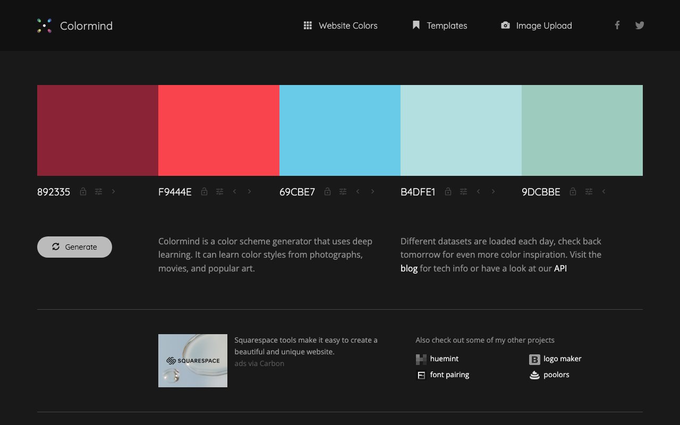The width and height of the screenshot is (680, 425).
Task: Click the left chevron next to F9444E
Action: point(234,191)
